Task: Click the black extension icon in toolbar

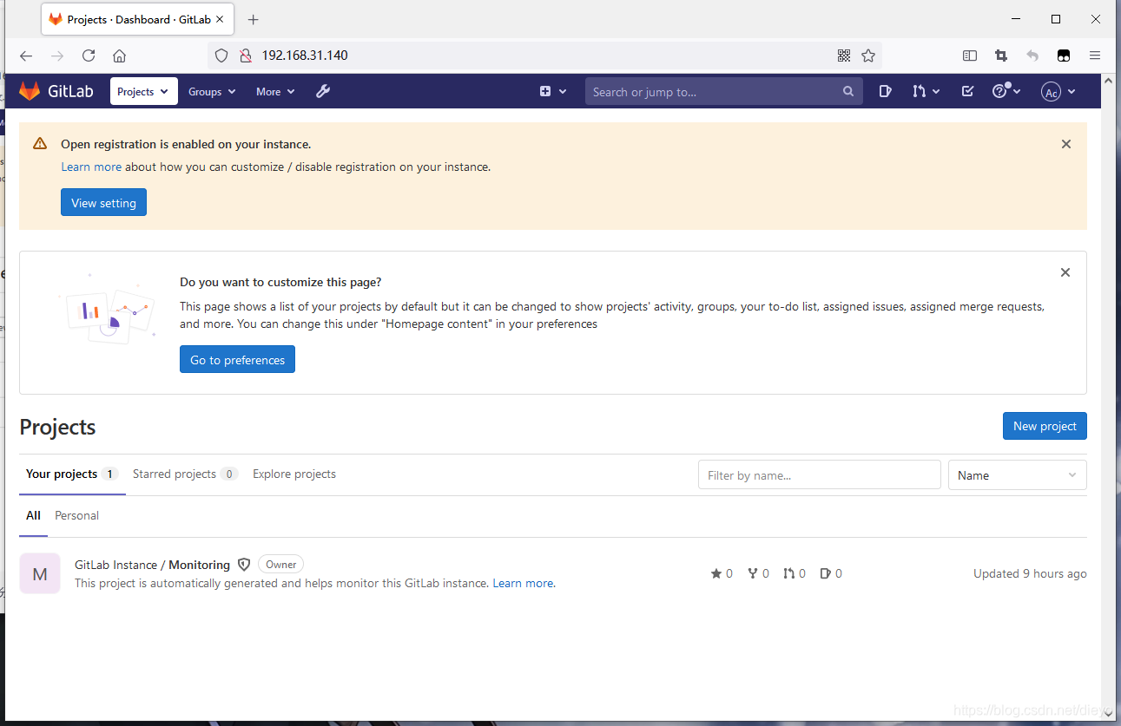Action: pos(1064,56)
